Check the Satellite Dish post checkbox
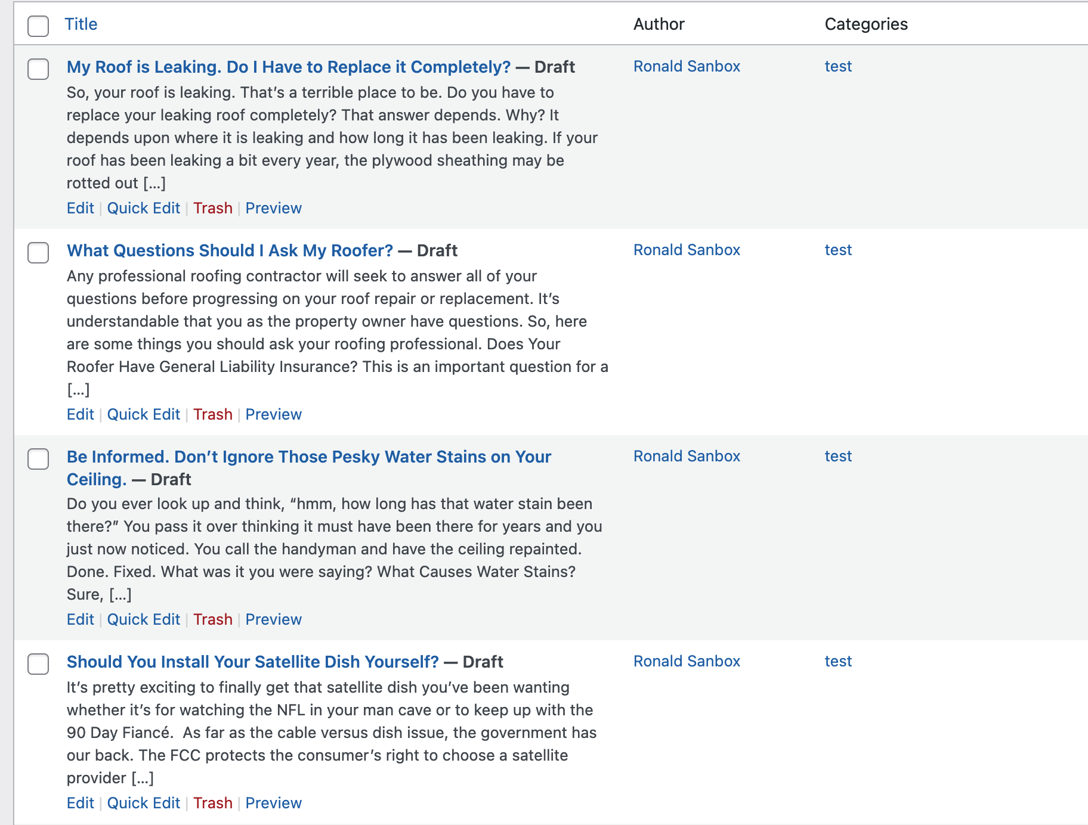 tap(38, 663)
